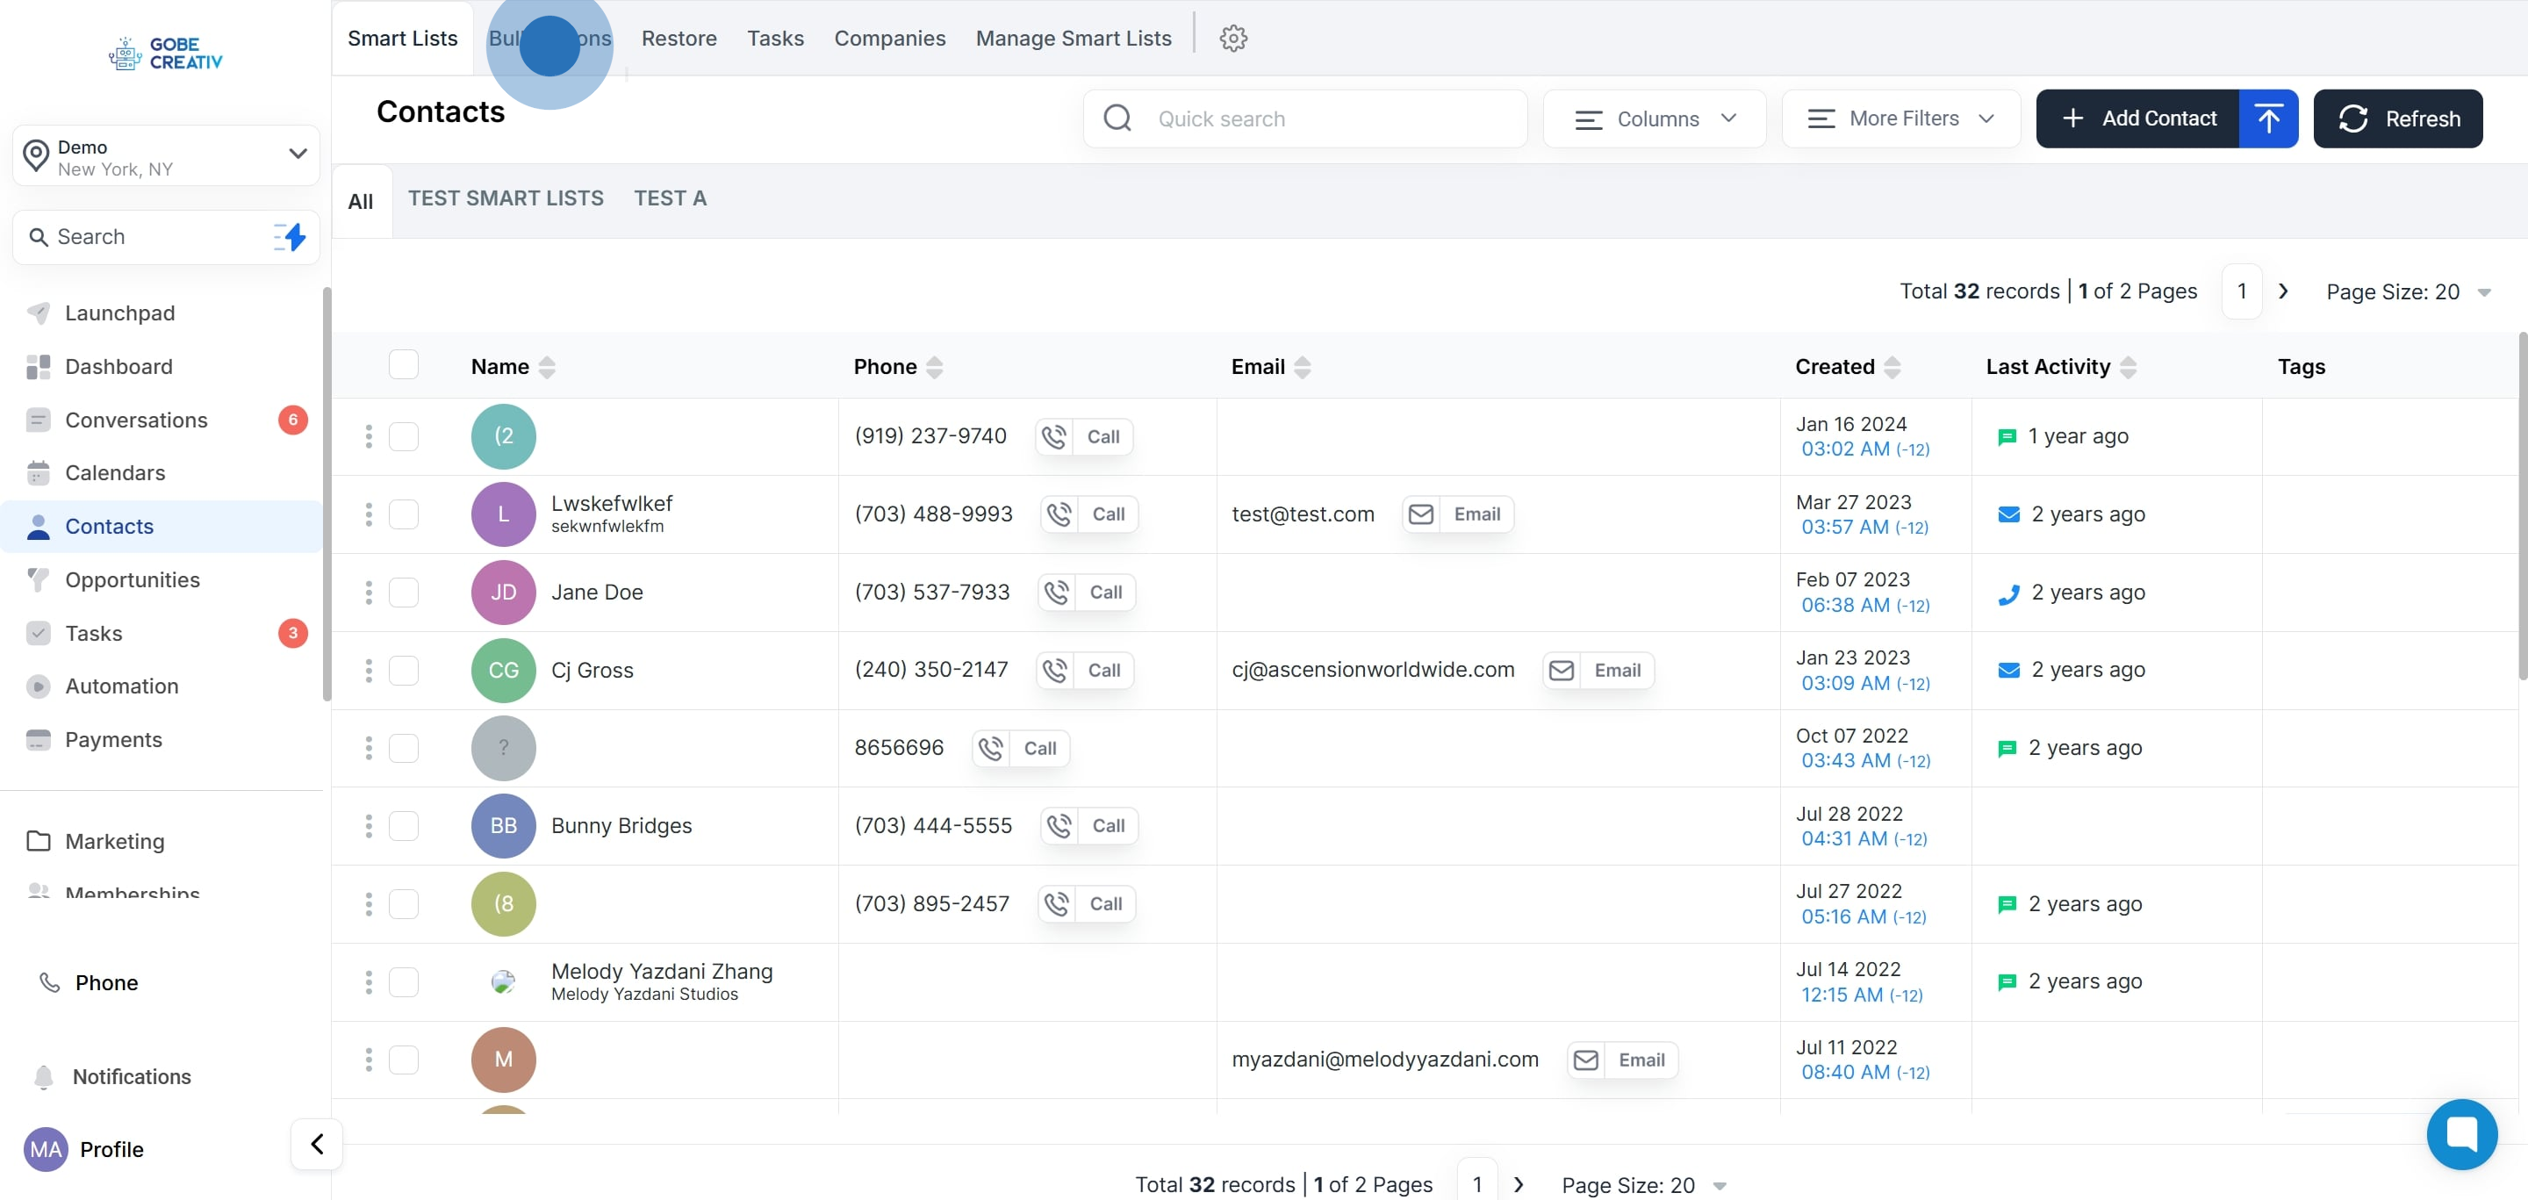Click the blue upload arrow beside Add Contact

[x=2267, y=119]
